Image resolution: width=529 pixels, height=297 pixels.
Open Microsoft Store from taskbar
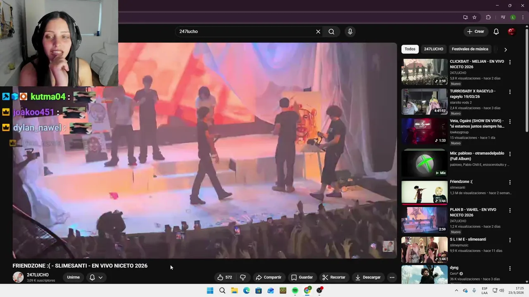259,290
